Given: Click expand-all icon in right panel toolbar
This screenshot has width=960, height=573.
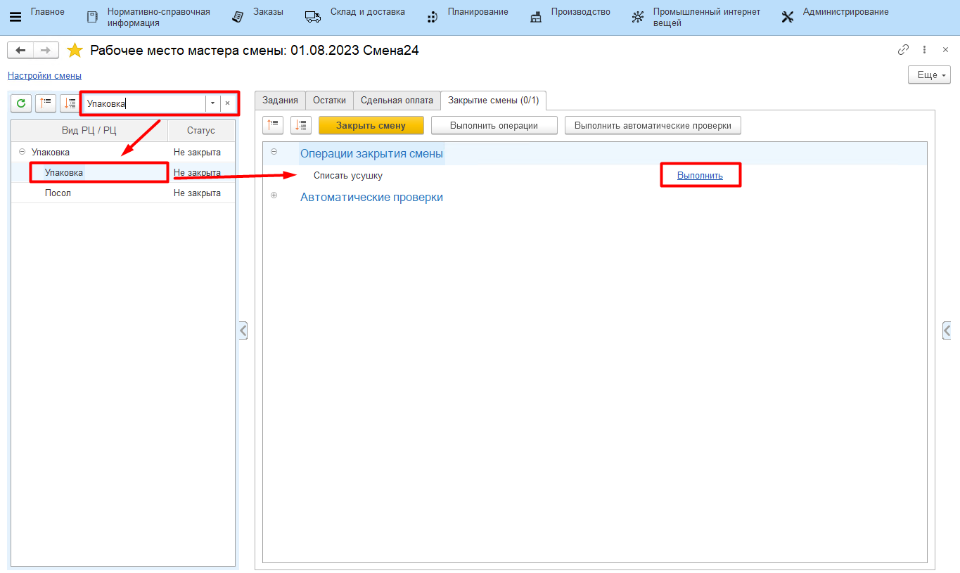Looking at the screenshot, I should click(301, 125).
